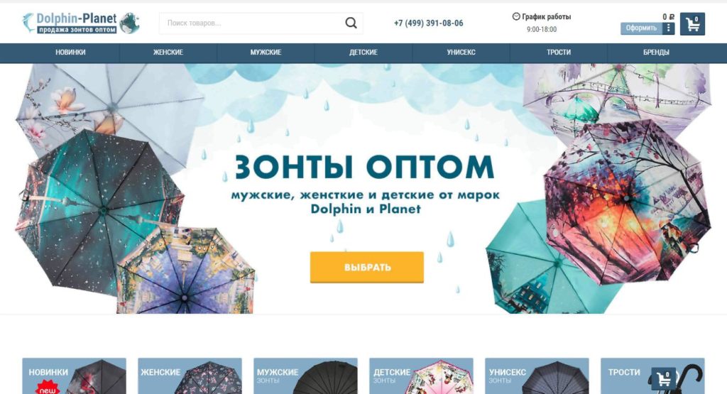Image resolution: width=727 pixels, height=394 pixels.
Task: Open the ДЕТСКИЕ зонты category card
Action: [x=421, y=376]
